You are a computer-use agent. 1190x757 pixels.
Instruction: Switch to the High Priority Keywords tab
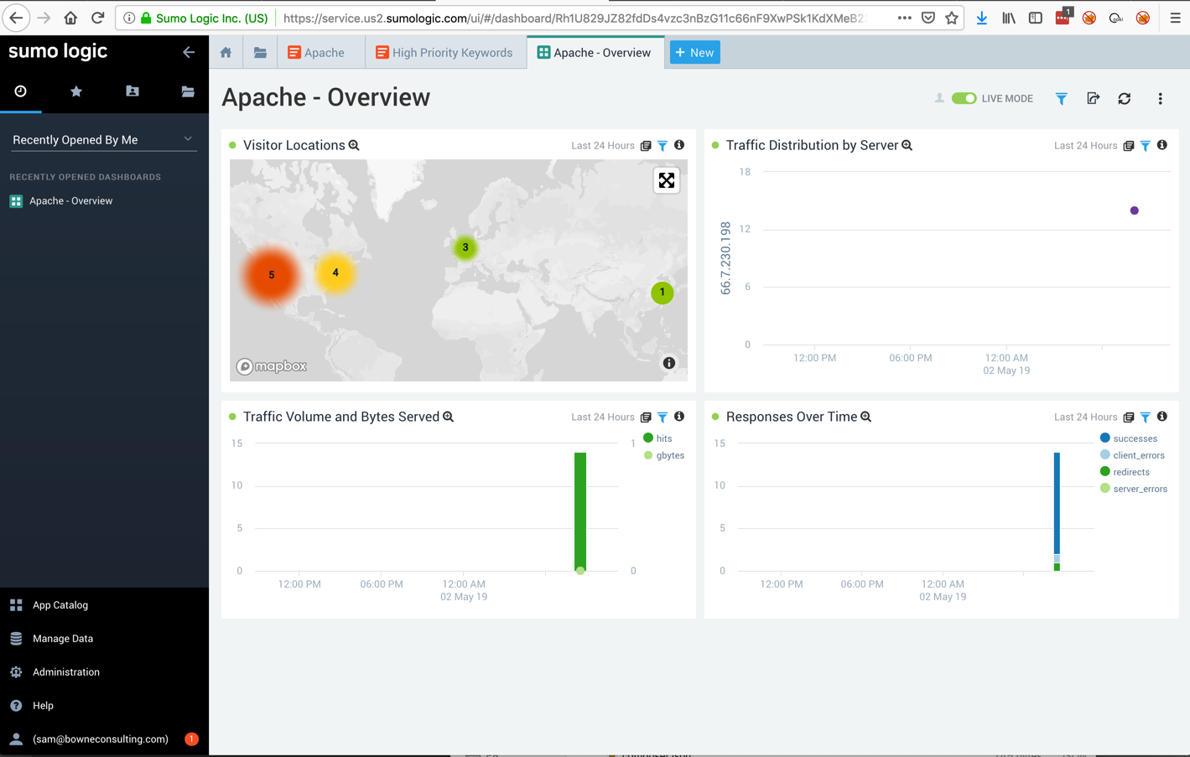coord(444,53)
